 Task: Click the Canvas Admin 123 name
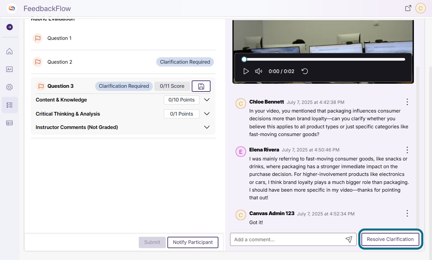[272, 213]
